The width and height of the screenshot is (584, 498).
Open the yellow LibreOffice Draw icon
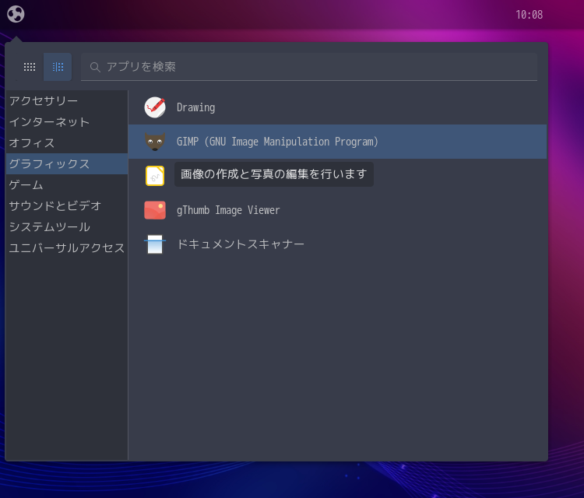155,176
